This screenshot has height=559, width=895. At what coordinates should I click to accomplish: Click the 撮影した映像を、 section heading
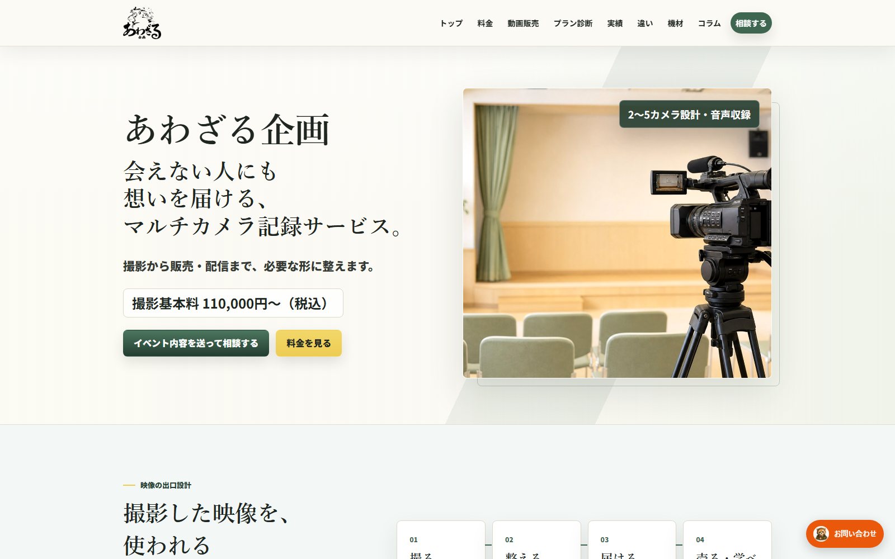[207, 513]
